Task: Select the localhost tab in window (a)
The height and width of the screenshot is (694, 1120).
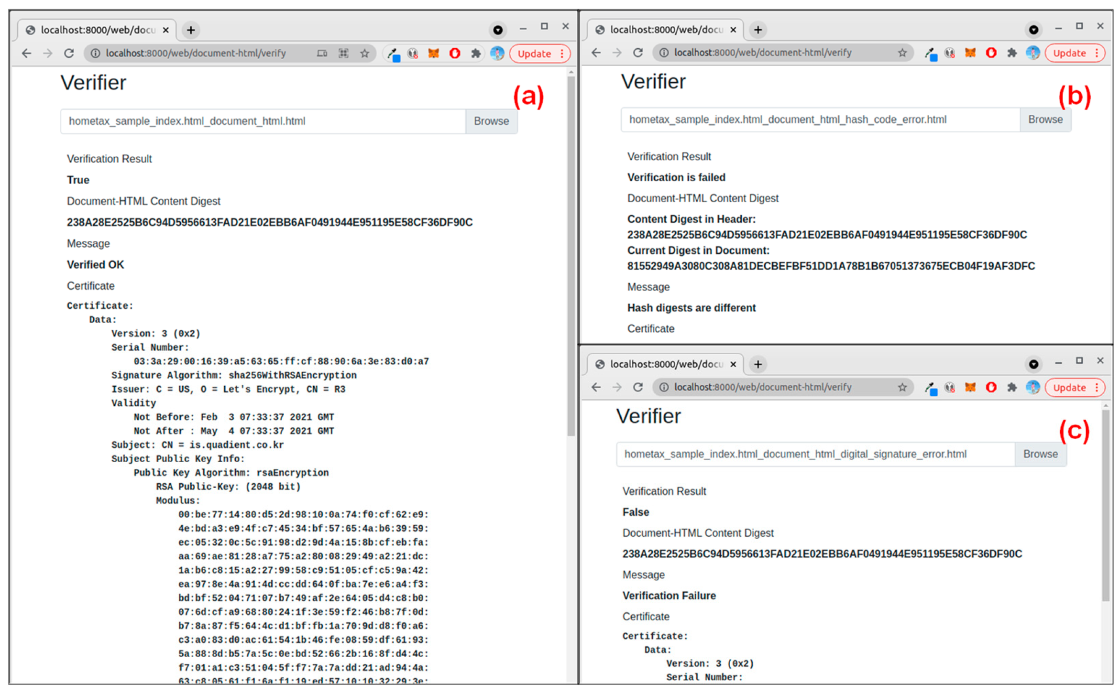Action: coord(98,30)
